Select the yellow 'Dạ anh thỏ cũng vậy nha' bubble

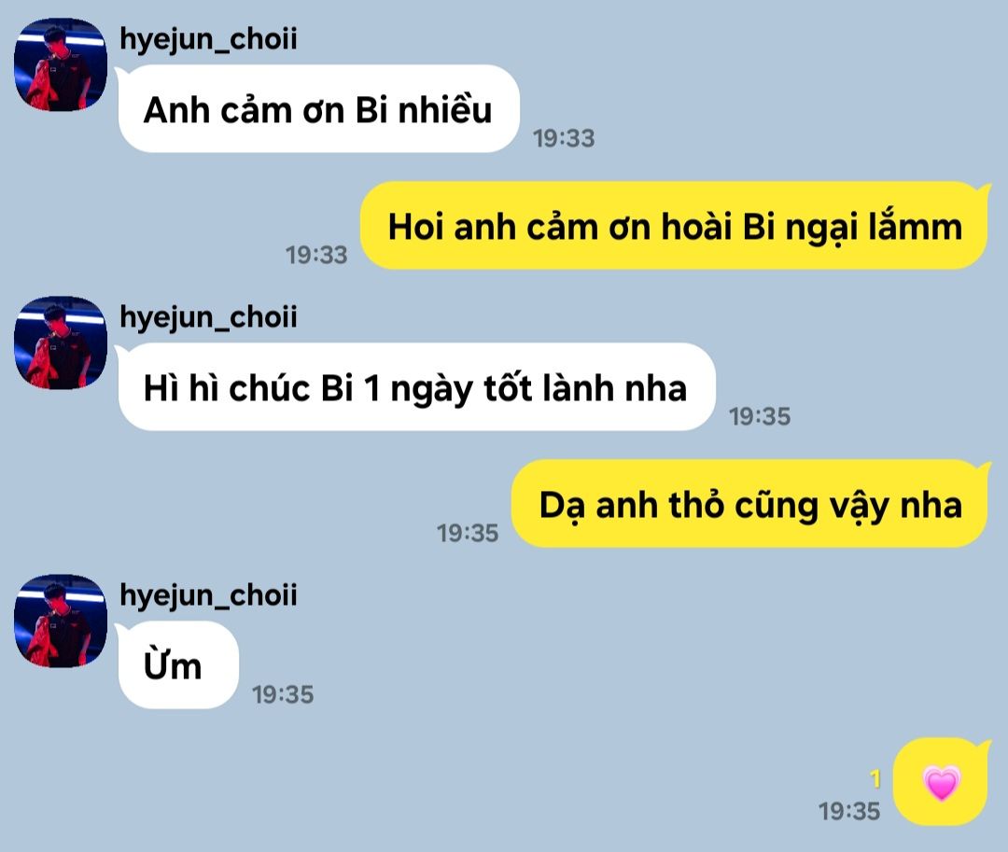pyautogui.click(x=750, y=504)
